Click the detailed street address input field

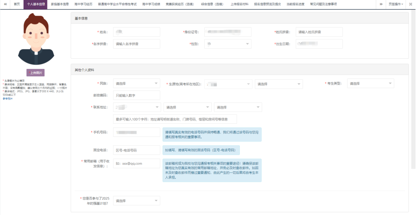point(175,119)
